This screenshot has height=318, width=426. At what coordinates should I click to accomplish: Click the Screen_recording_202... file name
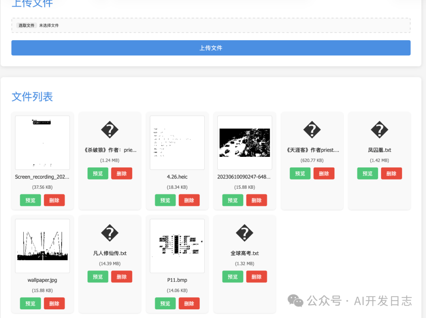[42, 177]
